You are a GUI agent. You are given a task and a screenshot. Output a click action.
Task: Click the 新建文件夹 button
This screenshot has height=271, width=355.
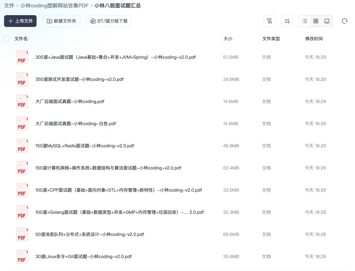(61, 21)
